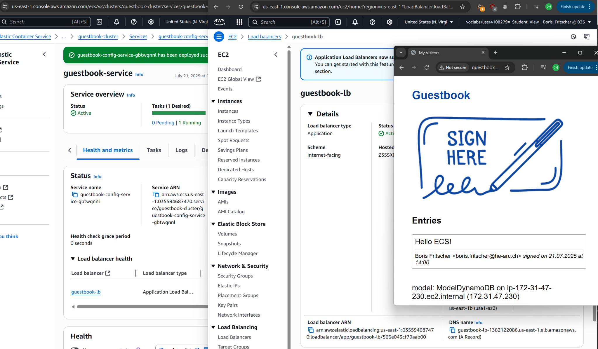Image resolution: width=598 pixels, height=349 pixels.
Task: Click the notifications bell in EC2 console
Action: [x=355, y=22]
